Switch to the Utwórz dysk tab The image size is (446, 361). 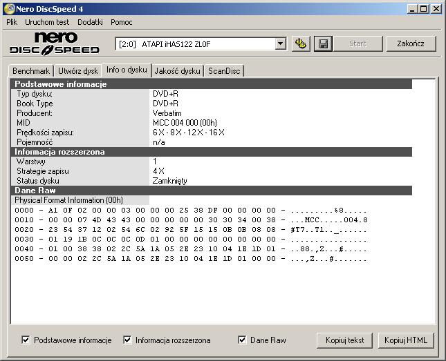(78, 71)
